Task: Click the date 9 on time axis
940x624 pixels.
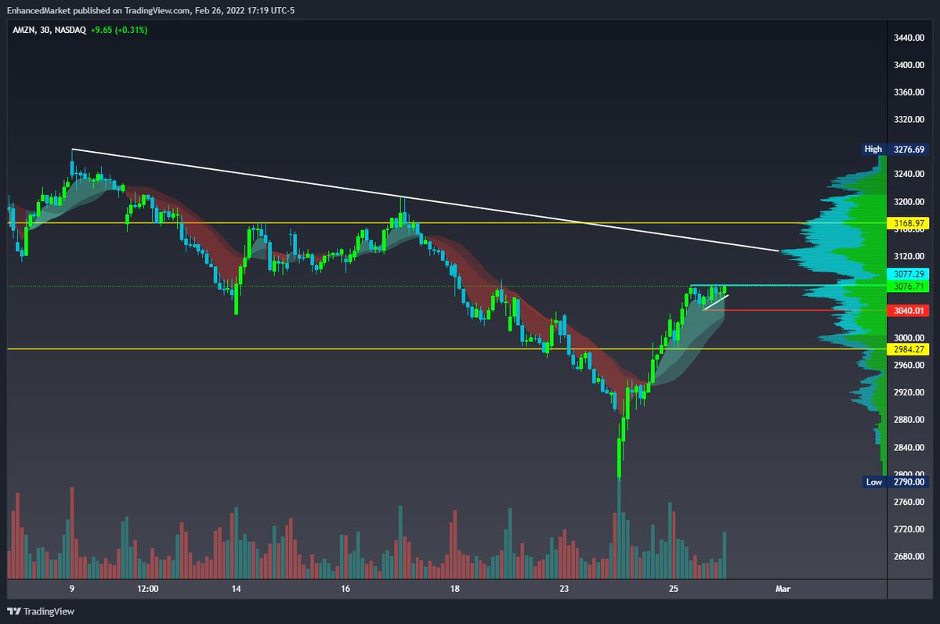Action: click(x=72, y=588)
